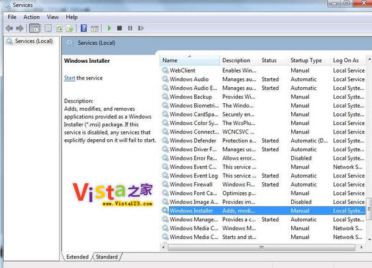Toggle the show/hide console tree icon
372x268 pixels.
pos(34,28)
